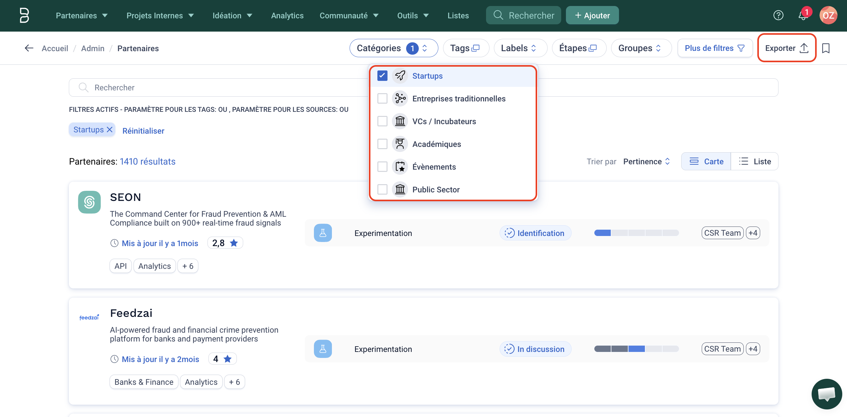This screenshot has width=847, height=417.
Task: Click the clock icon on Feedzai's update date
Action: (114, 359)
